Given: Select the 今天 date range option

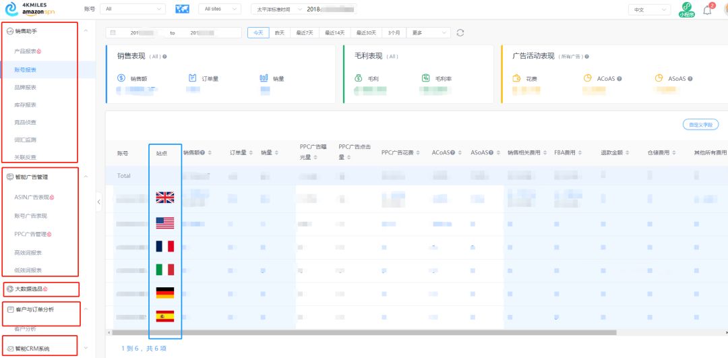Looking at the screenshot, I should [258, 32].
